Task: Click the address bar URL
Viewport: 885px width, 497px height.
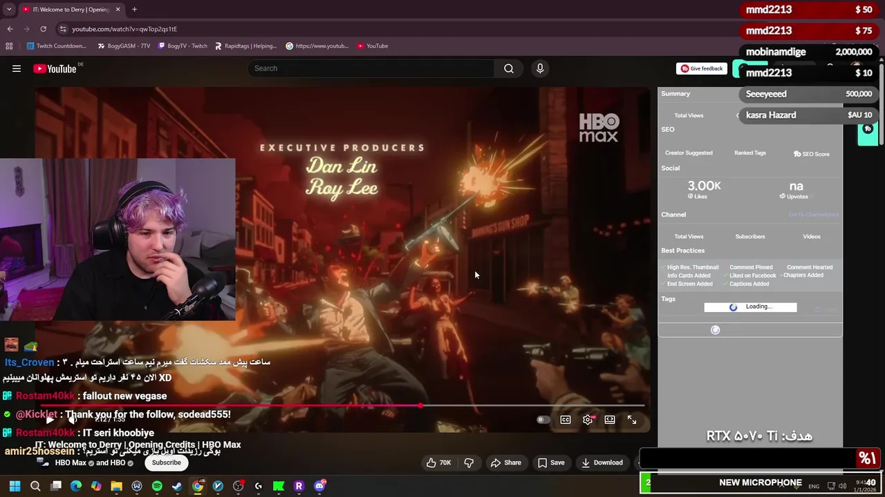Action: click(x=124, y=29)
